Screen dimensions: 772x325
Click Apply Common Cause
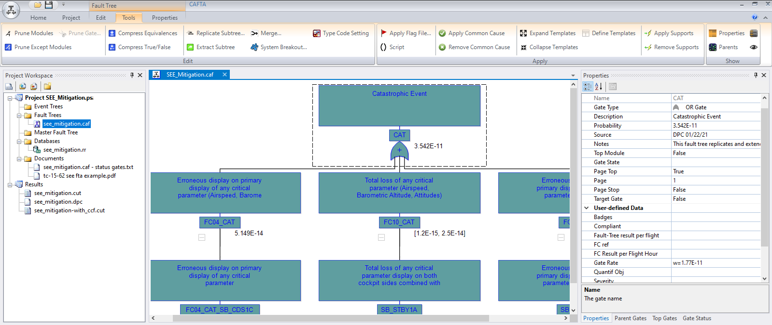tap(472, 33)
